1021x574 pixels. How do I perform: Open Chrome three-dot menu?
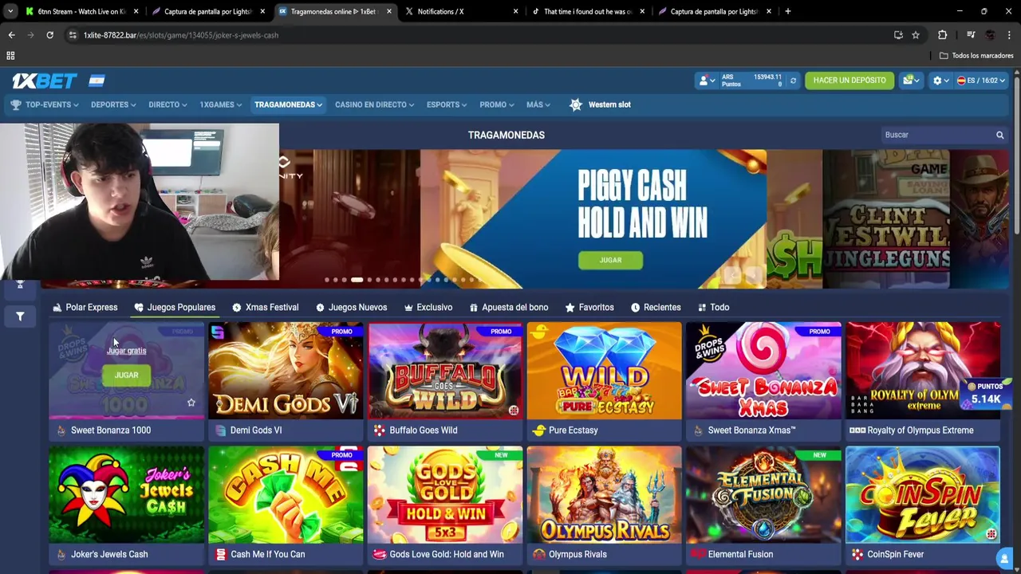(1010, 35)
